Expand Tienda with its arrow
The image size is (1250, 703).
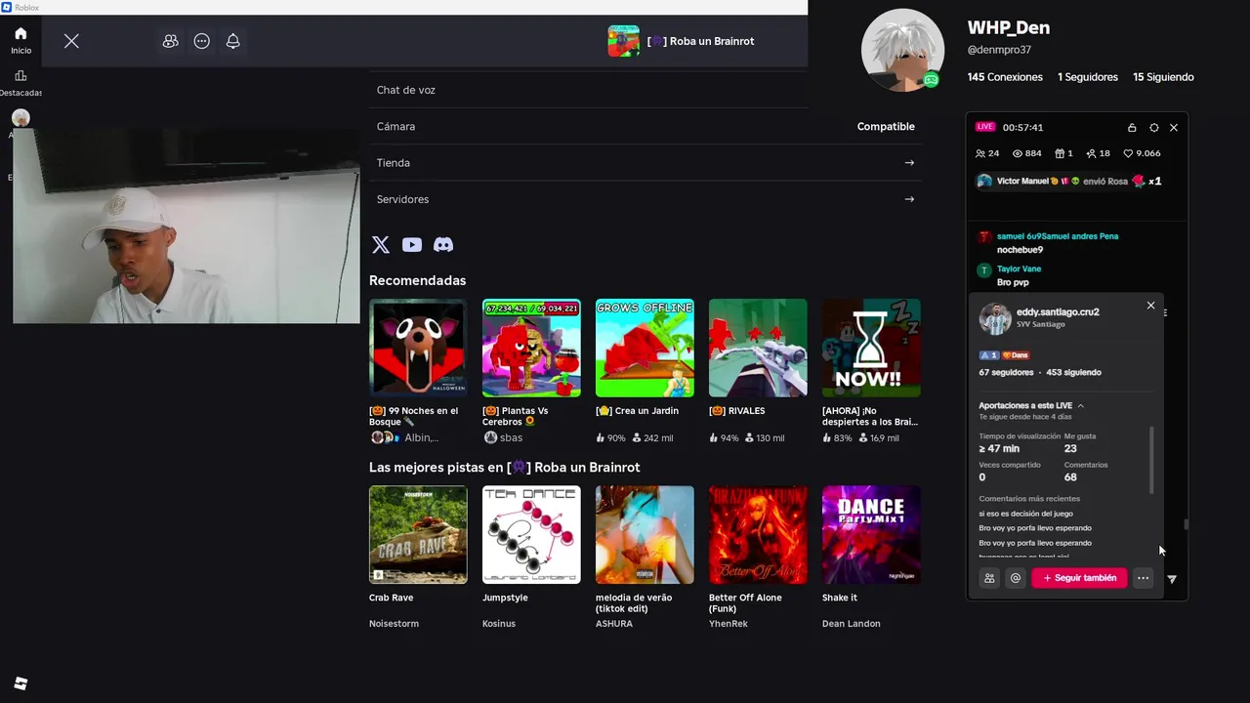coord(909,163)
